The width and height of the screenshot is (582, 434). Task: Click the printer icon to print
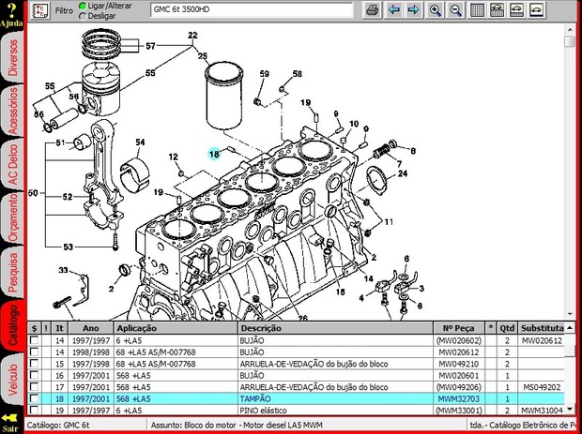373,9
